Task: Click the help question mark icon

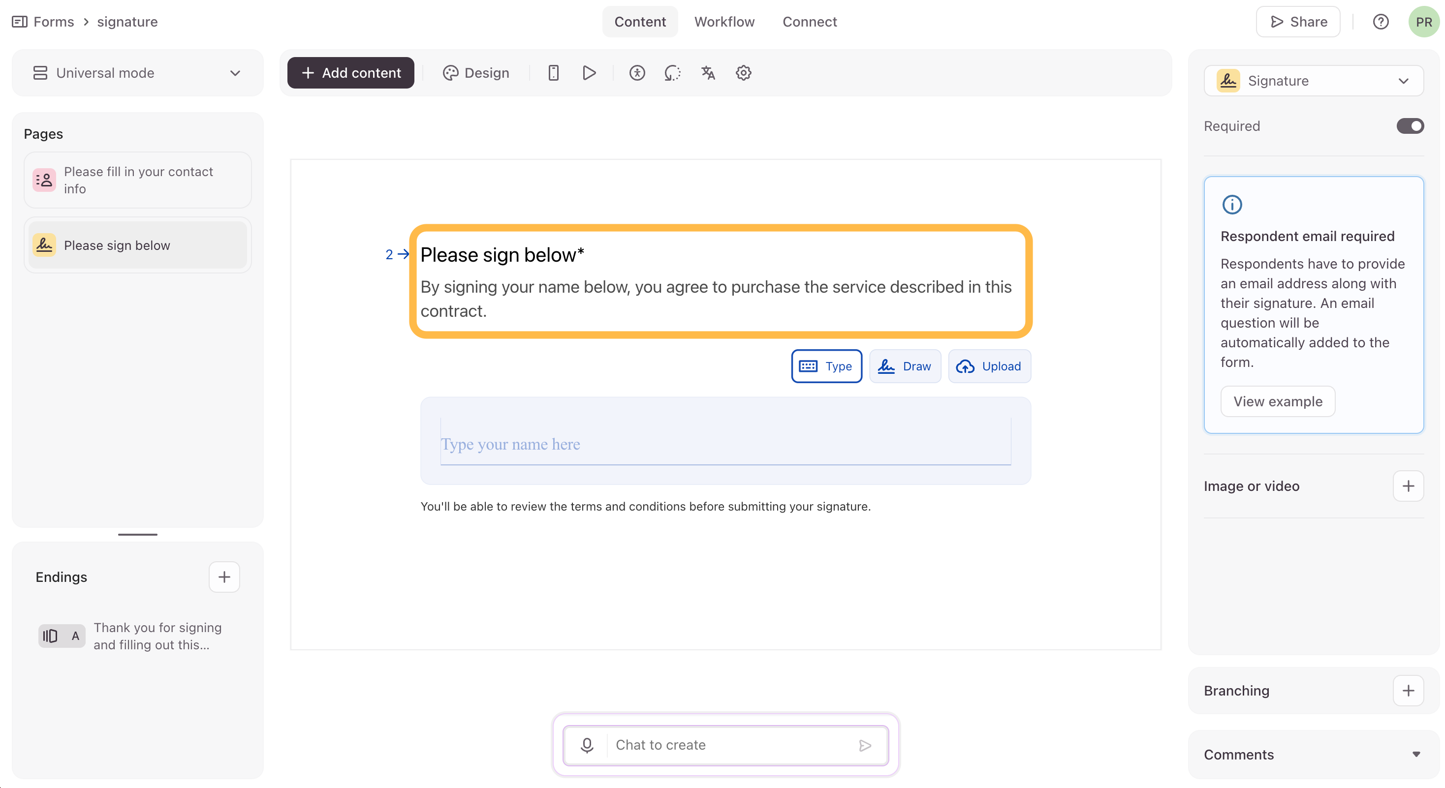Action: [1381, 22]
